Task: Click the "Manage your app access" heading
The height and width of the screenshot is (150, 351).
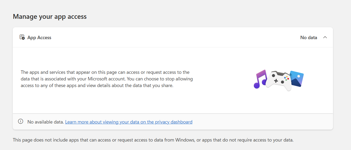Action: tap(50, 16)
